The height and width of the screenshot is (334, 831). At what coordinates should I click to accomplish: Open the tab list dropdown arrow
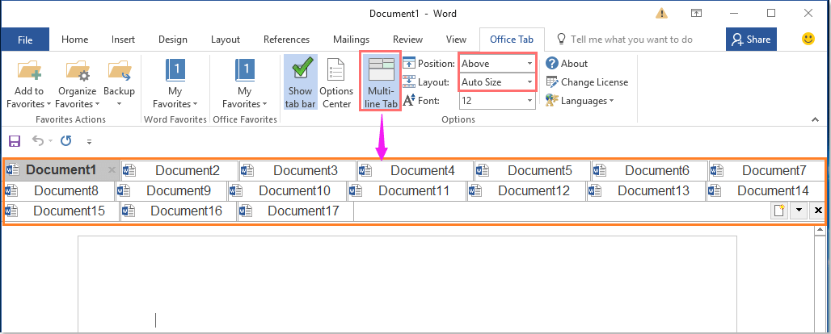799,211
